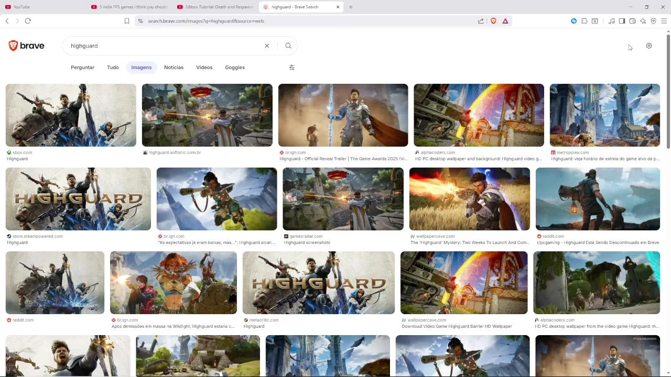Open Brave Rewards triangle icon

click(x=505, y=21)
